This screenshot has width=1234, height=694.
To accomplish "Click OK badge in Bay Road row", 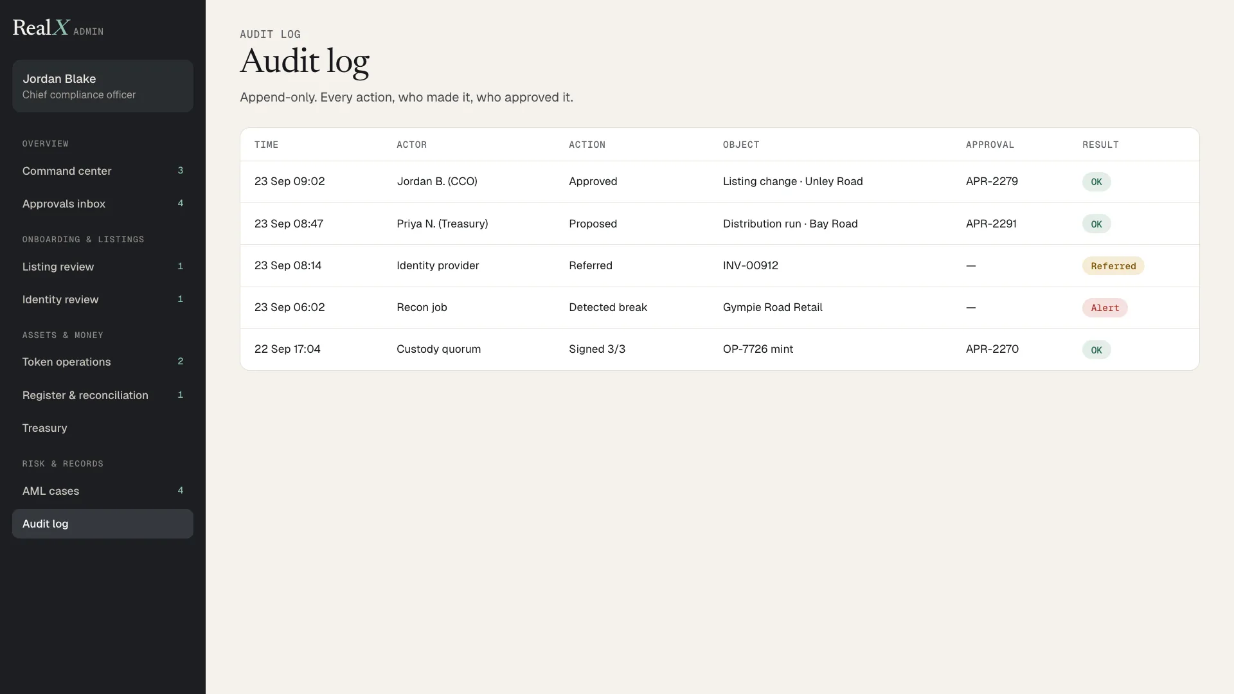I will (x=1096, y=224).
